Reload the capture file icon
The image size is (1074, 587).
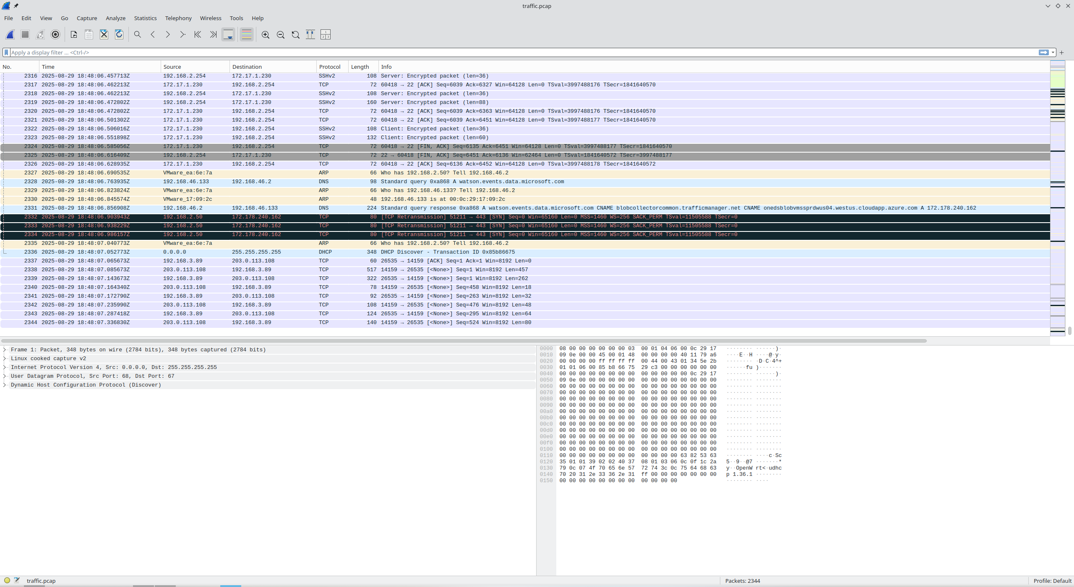pyautogui.click(x=119, y=34)
